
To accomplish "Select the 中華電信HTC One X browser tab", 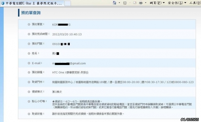I will (32, 3).
